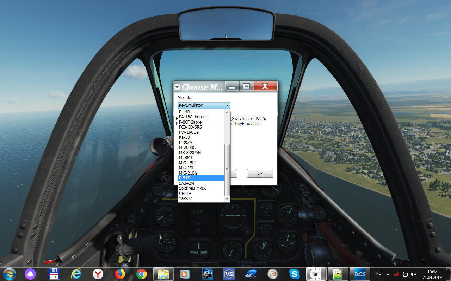This screenshot has height=281, width=451.
Task: Pick SpitfireLFMkIX module entry
Action: point(201,188)
